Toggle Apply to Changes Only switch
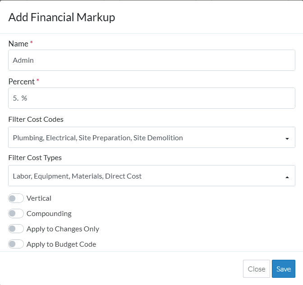This screenshot has height=285, width=303. 16,229
